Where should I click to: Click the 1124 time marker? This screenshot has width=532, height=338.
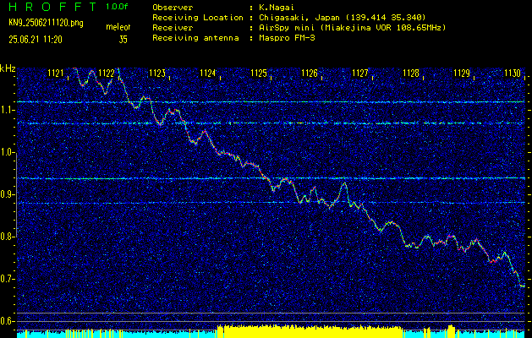(x=208, y=73)
